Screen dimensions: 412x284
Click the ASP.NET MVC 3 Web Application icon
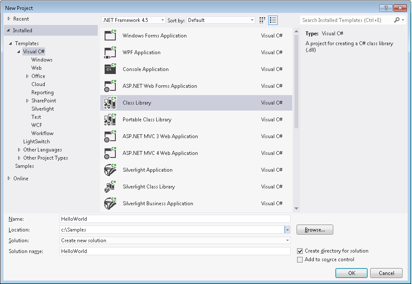point(110,136)
